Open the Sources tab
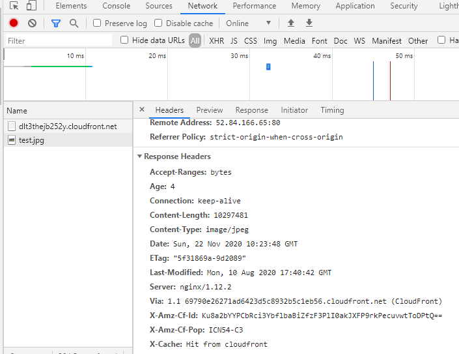Viewport: 459px width, 354px height. coord(159,6)
